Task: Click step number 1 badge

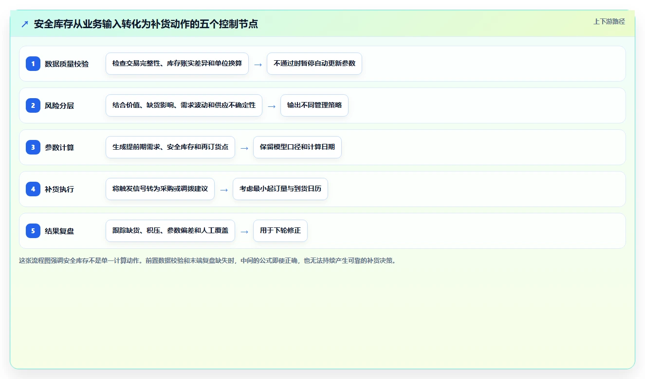Action: tap(33, 64)
